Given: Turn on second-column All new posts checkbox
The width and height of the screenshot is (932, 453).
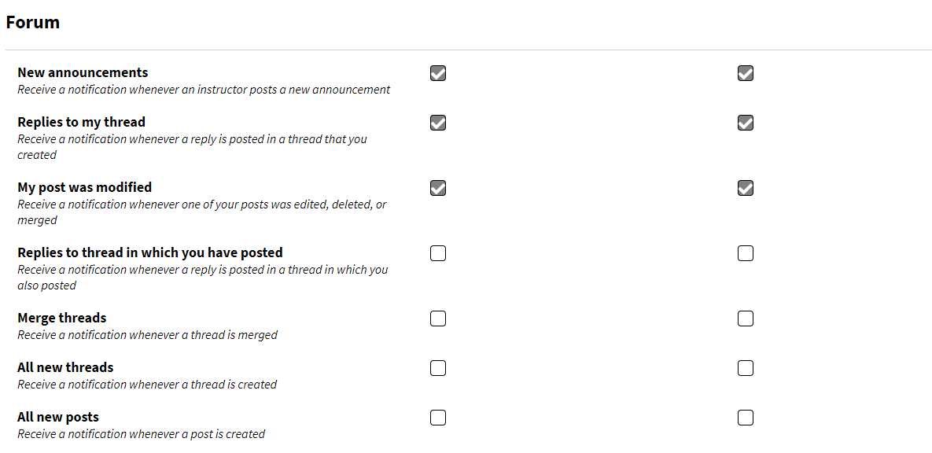Looking at the screenshot, I should (746, 418).
